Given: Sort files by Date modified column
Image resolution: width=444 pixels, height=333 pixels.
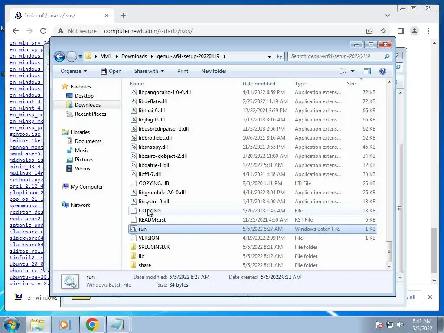Looking at the screenshot, I should tap(266, 84).
